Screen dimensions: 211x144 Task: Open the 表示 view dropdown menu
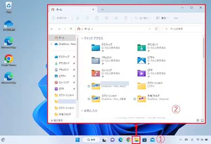point(162,18)
